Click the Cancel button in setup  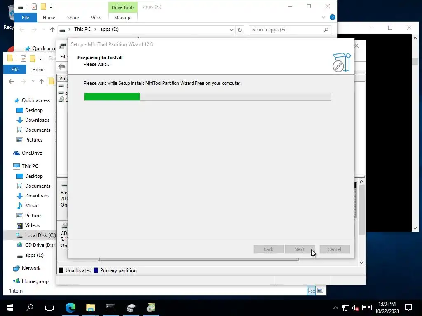tap(335, 249)
